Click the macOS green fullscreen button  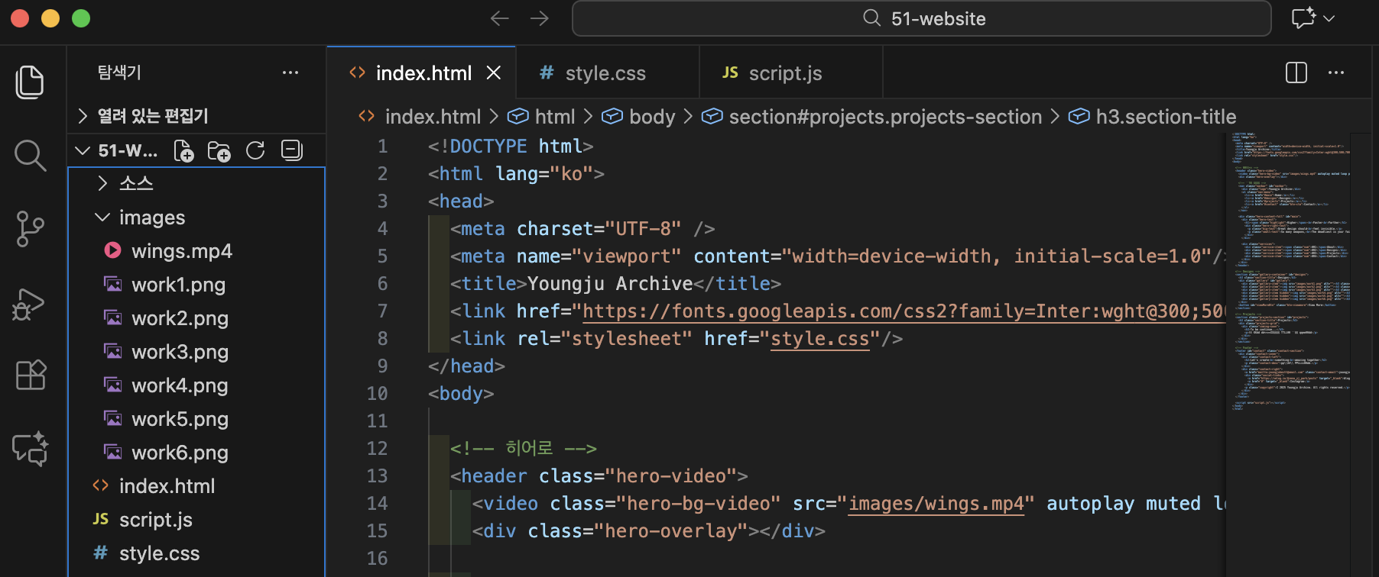pyautogui.click(x=81, y=18)
